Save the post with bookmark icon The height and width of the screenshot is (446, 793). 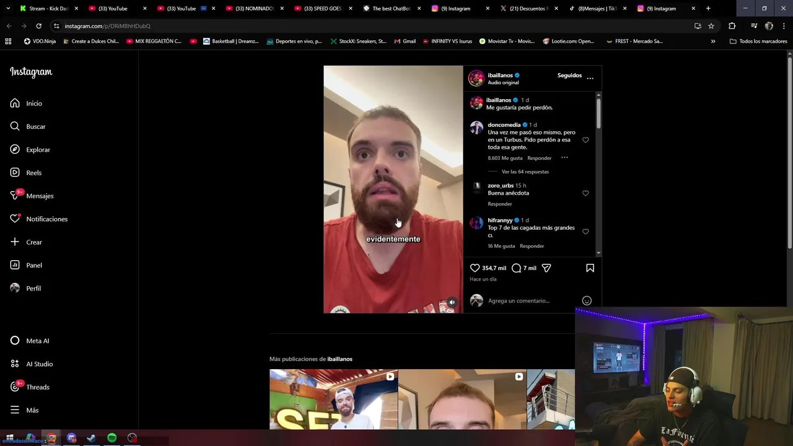tap(590, 268)
